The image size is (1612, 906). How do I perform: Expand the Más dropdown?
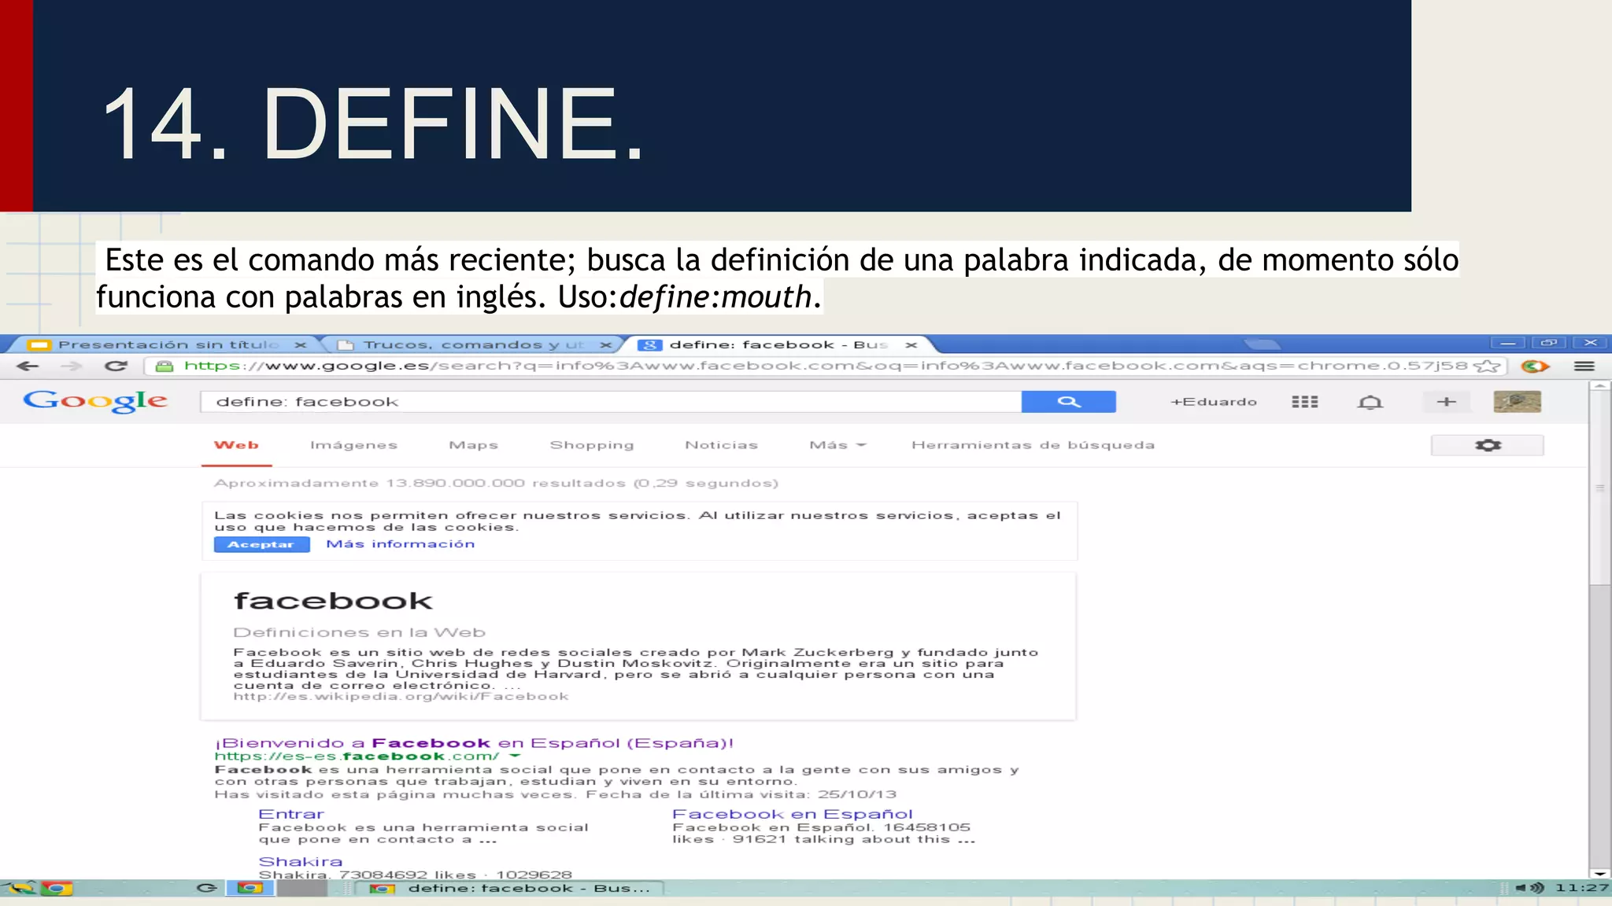point(837,445)
